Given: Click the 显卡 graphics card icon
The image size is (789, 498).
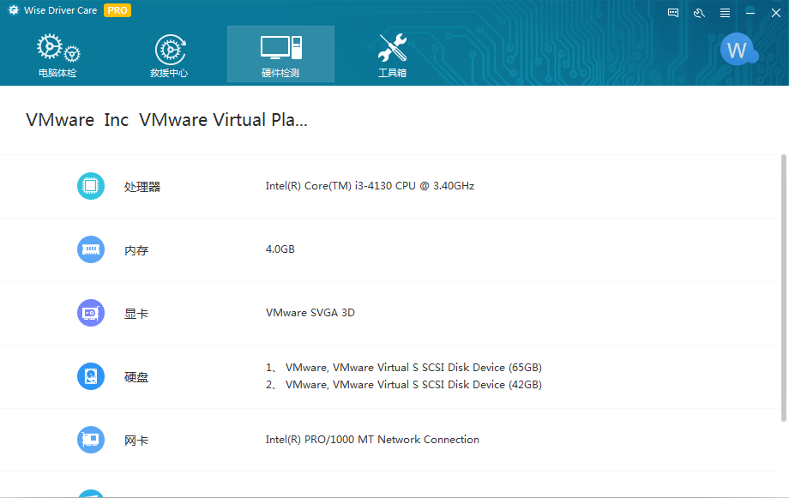Looking at the screenshot, I should coord(91,313).
